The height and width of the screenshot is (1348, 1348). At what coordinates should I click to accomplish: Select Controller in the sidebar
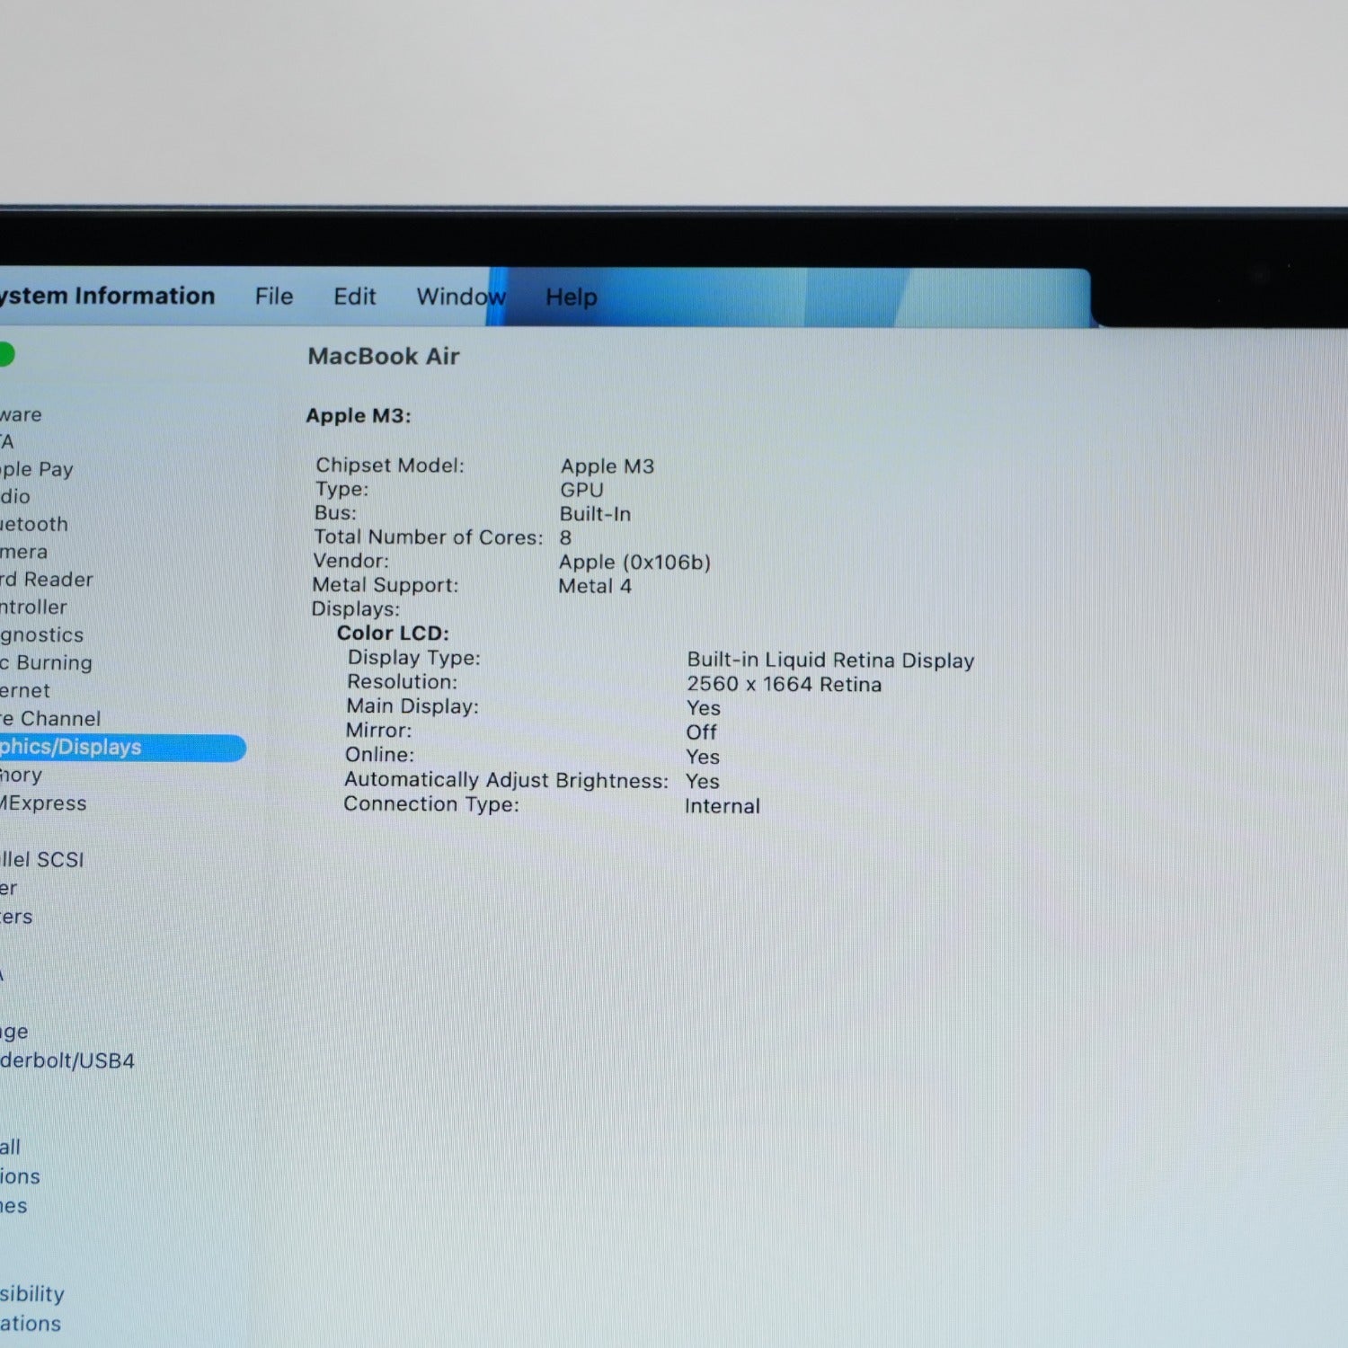click(x=33, y=607)
